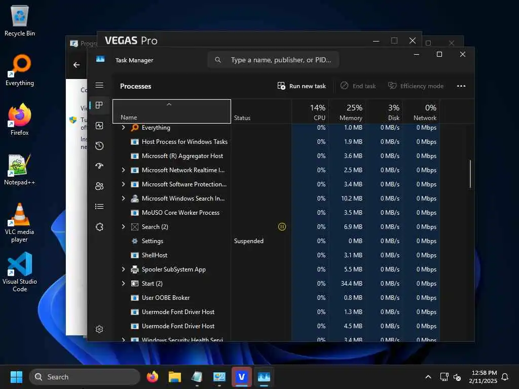Expand Microsoft Network Realtime process group

(124, 170)
